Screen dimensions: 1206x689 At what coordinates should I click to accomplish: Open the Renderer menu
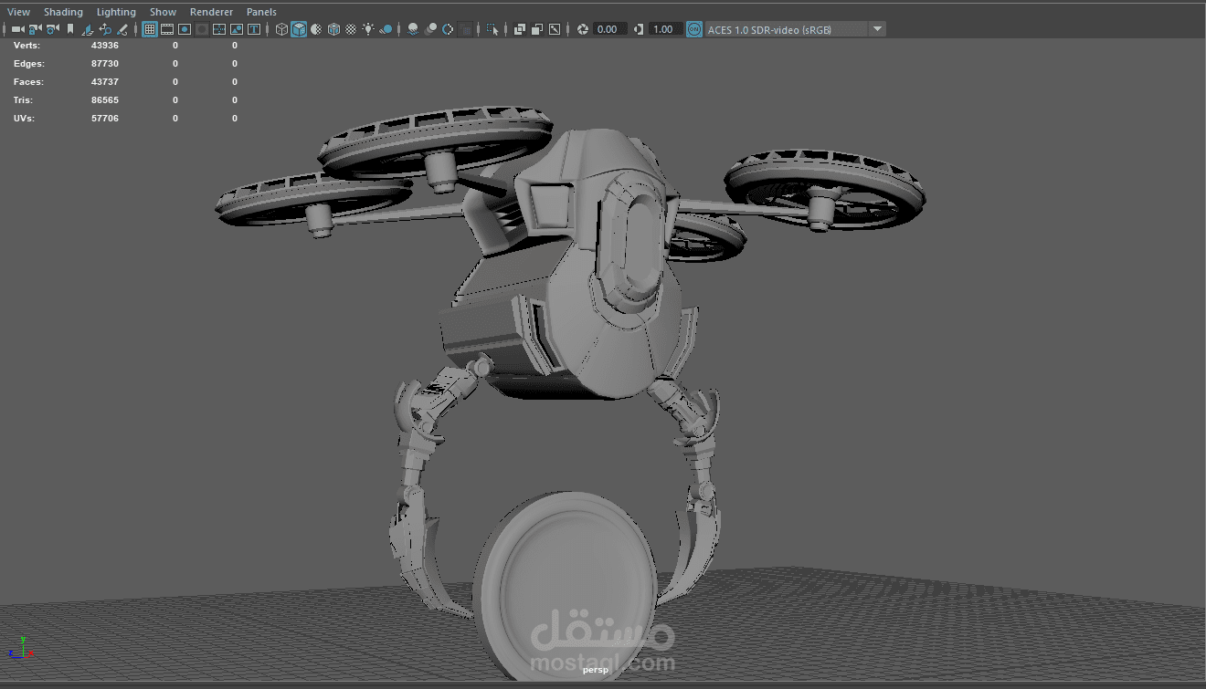click(211, 12)
